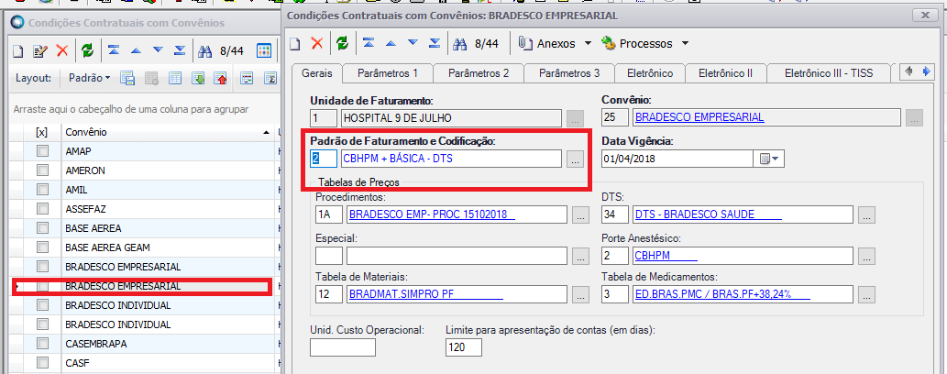The image size is (947, 374).
Task: Open binoculars search in list window
Action: point(206,50)
